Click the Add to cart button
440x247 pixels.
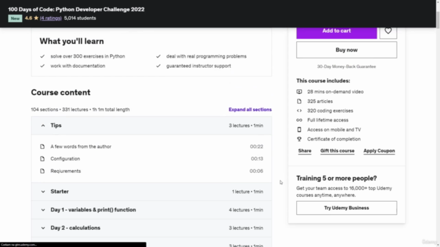(336, 32)
